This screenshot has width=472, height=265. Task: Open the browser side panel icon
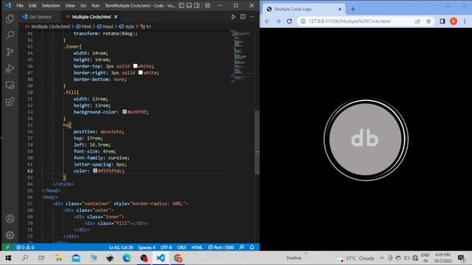(442, 21)
